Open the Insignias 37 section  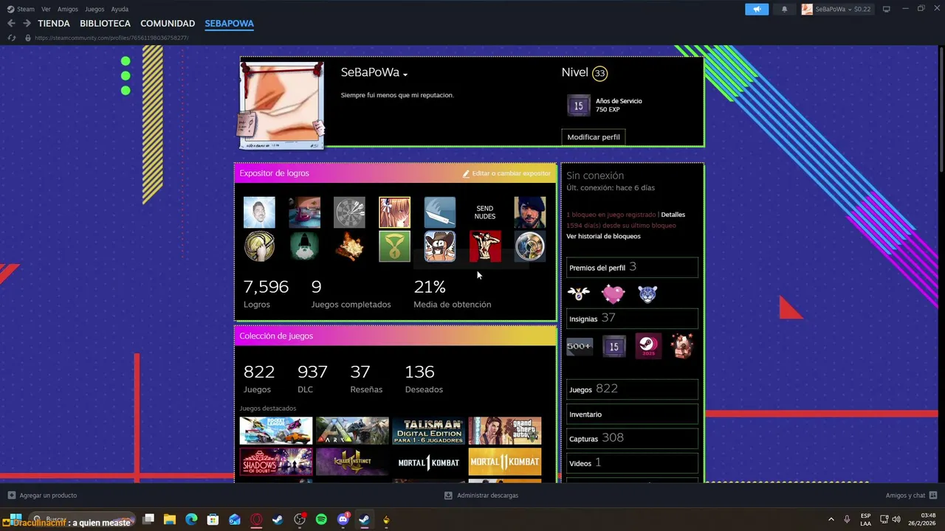coord(632,319)
